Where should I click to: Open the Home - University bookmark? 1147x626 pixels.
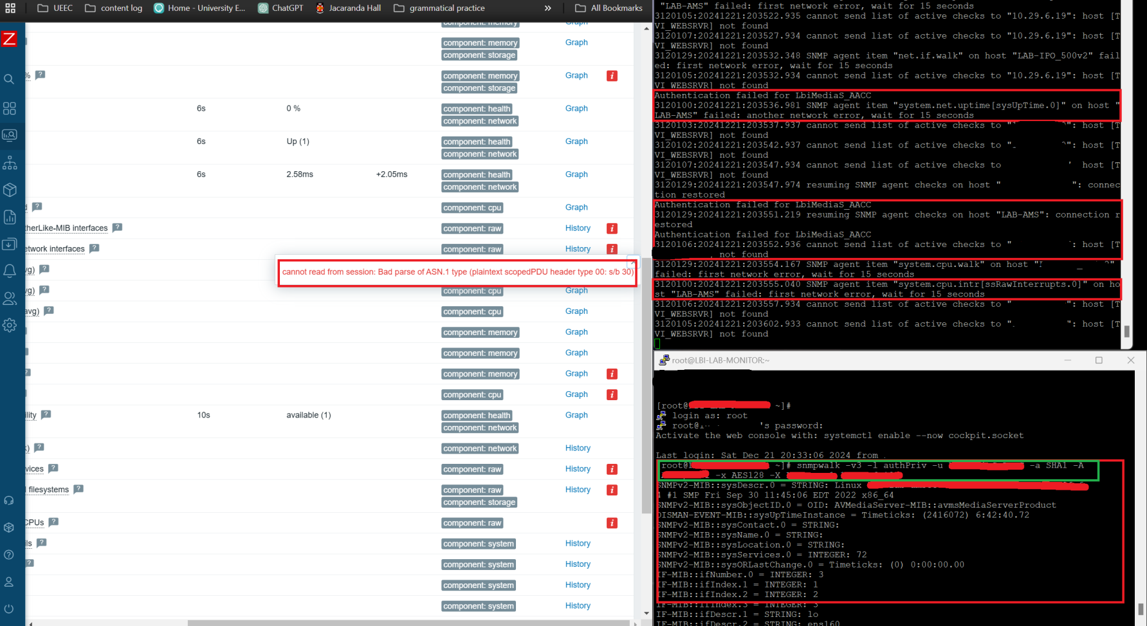pyautogui.click(x=200, y=8)
